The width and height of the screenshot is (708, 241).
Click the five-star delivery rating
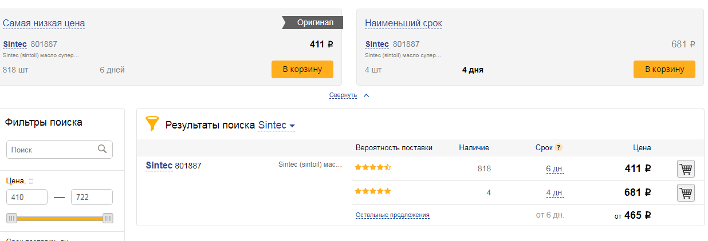(x=373, y=191)
